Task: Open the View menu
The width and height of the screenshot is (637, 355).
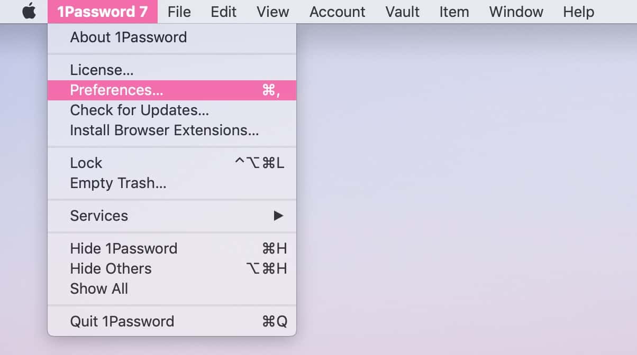Action: (273, 12)
